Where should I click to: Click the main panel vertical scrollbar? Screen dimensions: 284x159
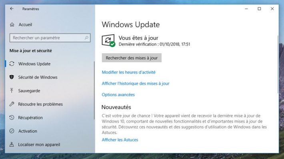point(278,65)
